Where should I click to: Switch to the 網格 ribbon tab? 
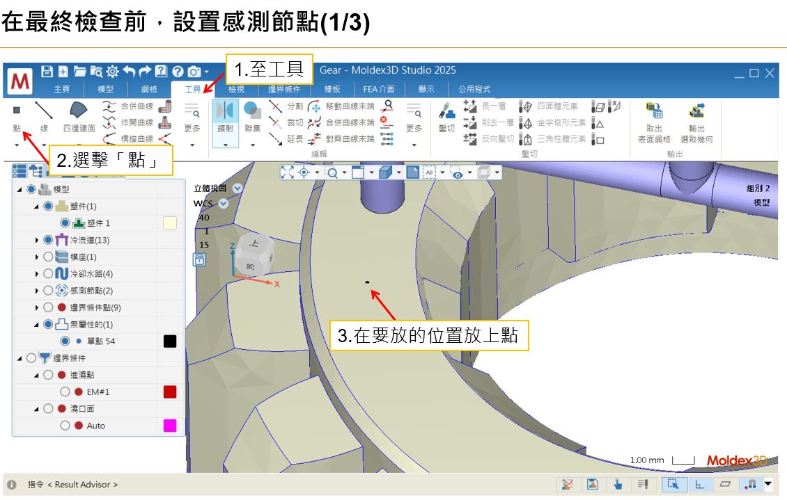pos(150,89)
